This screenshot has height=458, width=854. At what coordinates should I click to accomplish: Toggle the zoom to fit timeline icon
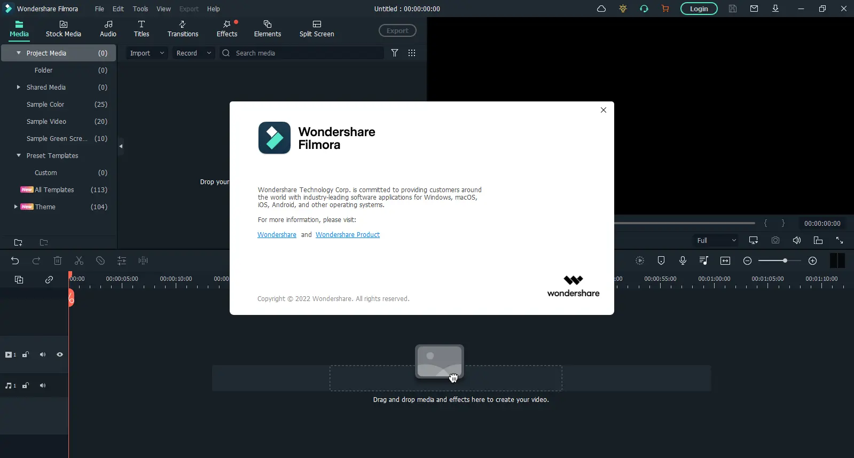(x=725, y=260)
